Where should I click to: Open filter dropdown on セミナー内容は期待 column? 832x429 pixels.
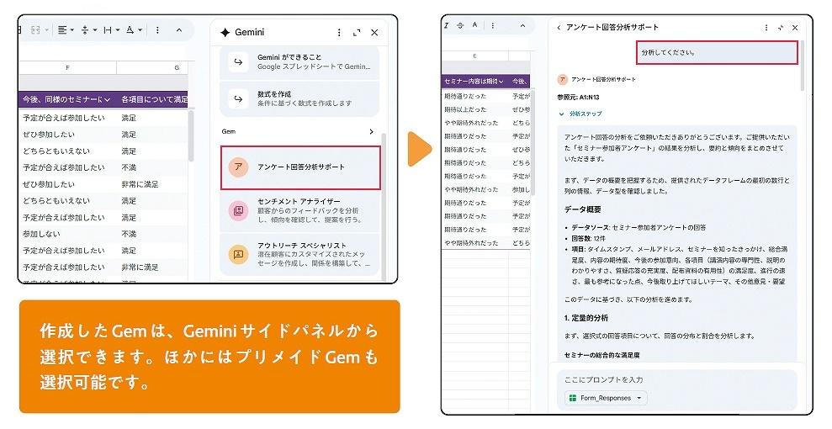click(501, 82)
